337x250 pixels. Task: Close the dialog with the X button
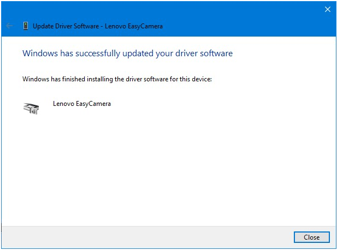[x=328, y=9]
